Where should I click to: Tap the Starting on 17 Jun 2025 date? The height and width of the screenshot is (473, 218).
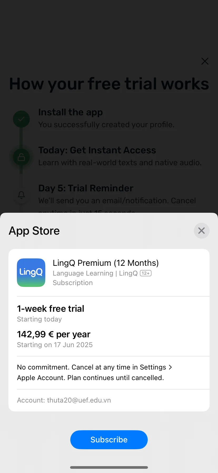pos(55,345)
